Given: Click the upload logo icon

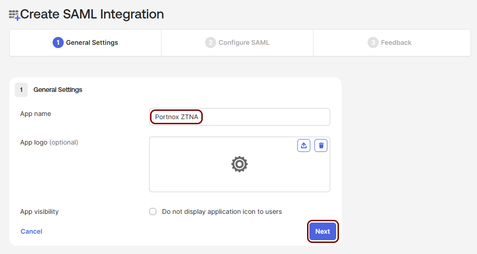Looking at the screenshot, I should 303,145.
